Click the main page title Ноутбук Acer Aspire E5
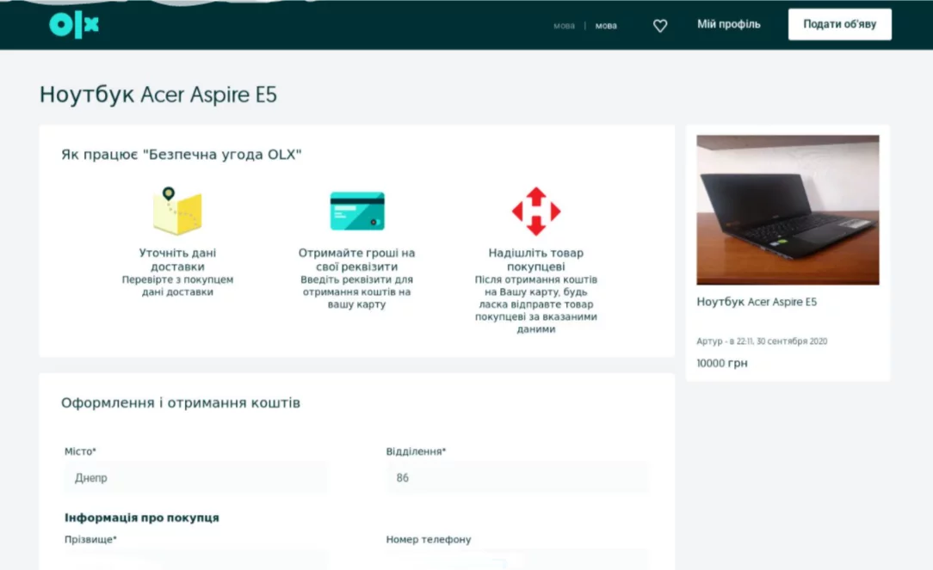933x570 pixels. click(158, 95)
